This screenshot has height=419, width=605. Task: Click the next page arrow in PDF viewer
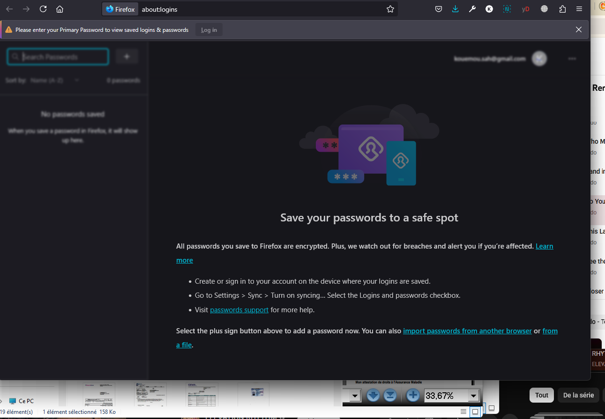(373, 396)
